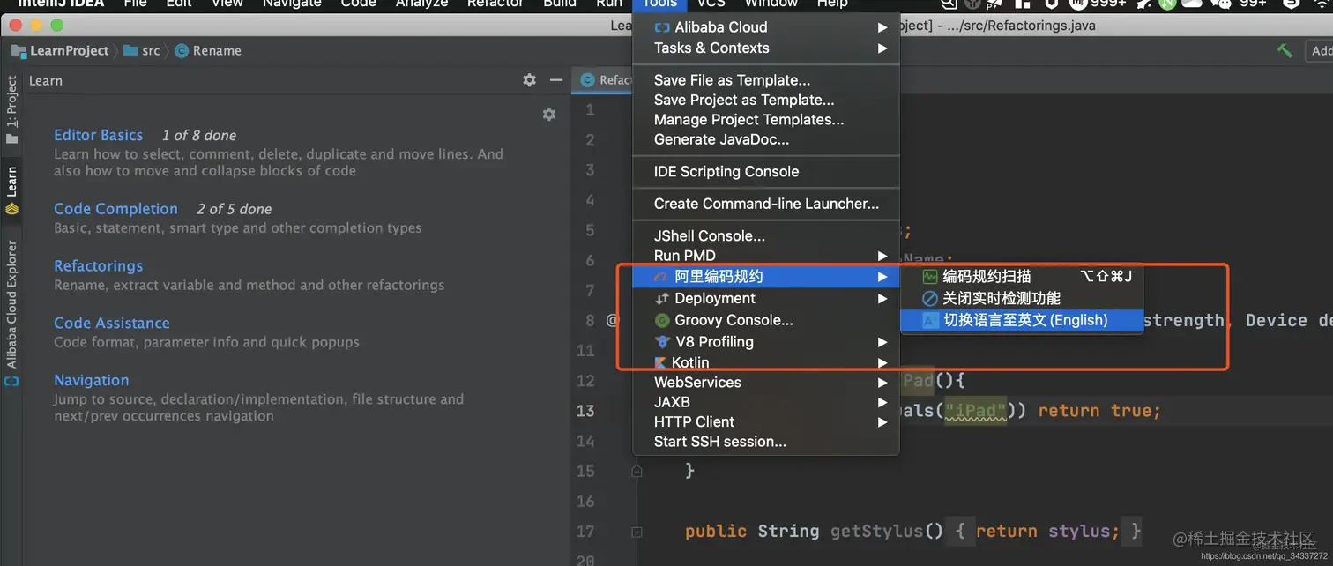Click the gear icon above the lesson list
The height and width of the screenshot is (566, 1333).
pos(549,115)
